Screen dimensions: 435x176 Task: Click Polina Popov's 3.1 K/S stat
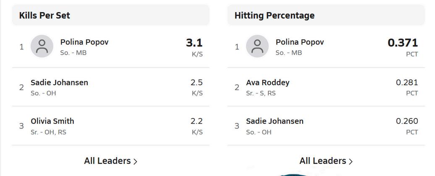coord(194,43)
